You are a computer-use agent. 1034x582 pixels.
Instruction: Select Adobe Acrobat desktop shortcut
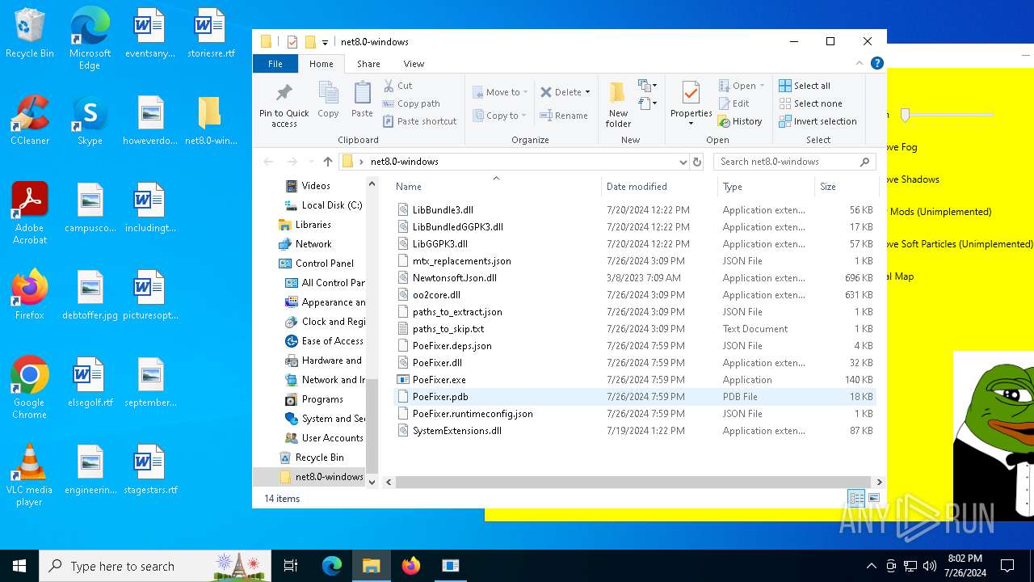tap(29, 213)
